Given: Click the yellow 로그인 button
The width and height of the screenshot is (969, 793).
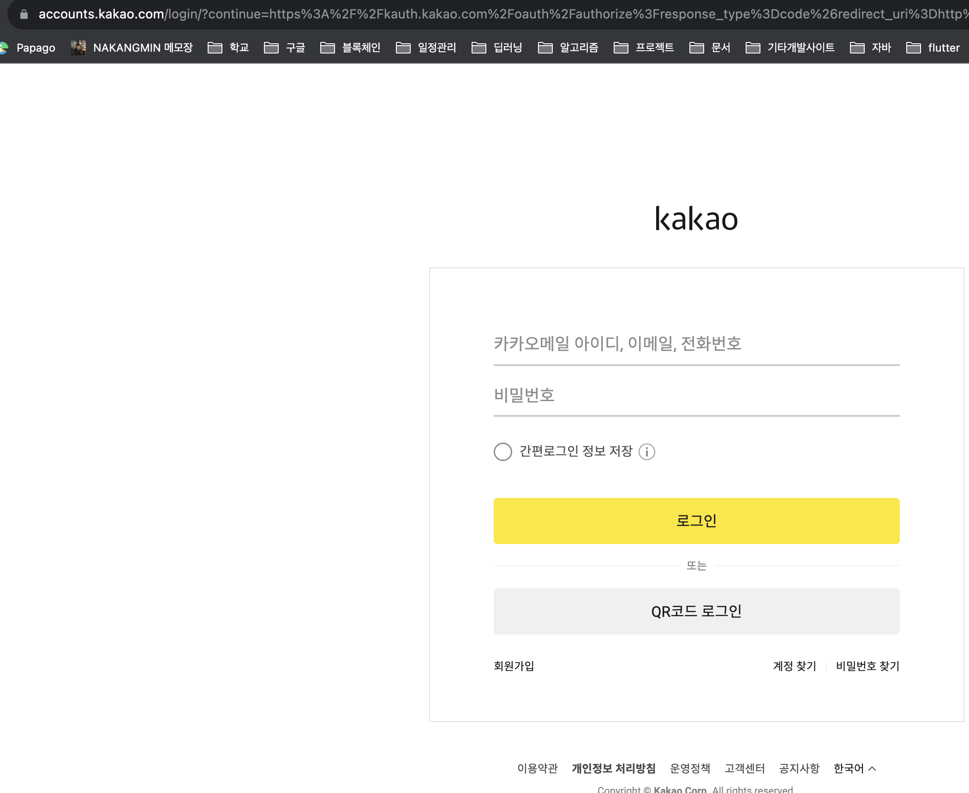Looking at the screenshot, I should click(696, 521).
